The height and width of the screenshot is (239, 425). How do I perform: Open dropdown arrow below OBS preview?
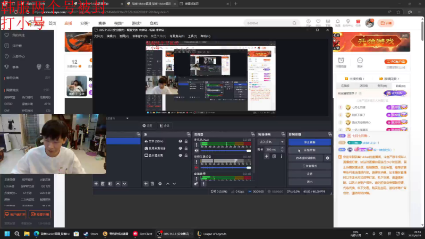127,118
